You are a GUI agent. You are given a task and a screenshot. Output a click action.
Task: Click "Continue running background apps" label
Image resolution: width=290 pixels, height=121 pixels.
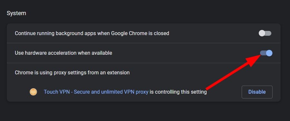pos(92,33)
